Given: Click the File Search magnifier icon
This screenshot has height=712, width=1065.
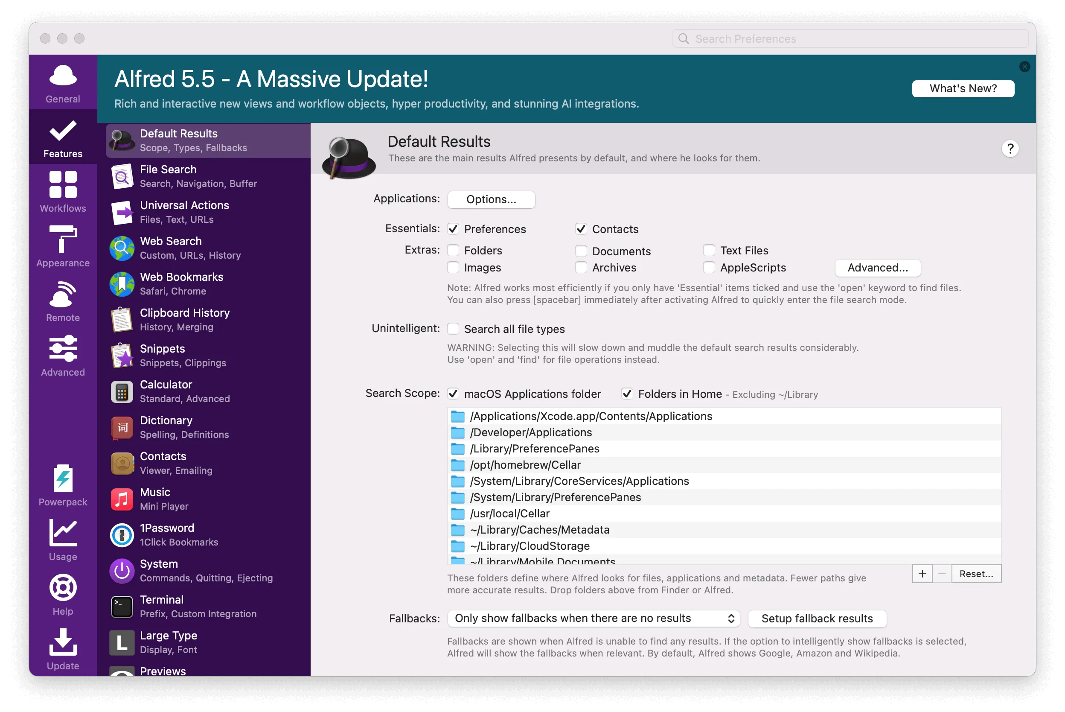Looking at the screenshot, I should point(122,176).
